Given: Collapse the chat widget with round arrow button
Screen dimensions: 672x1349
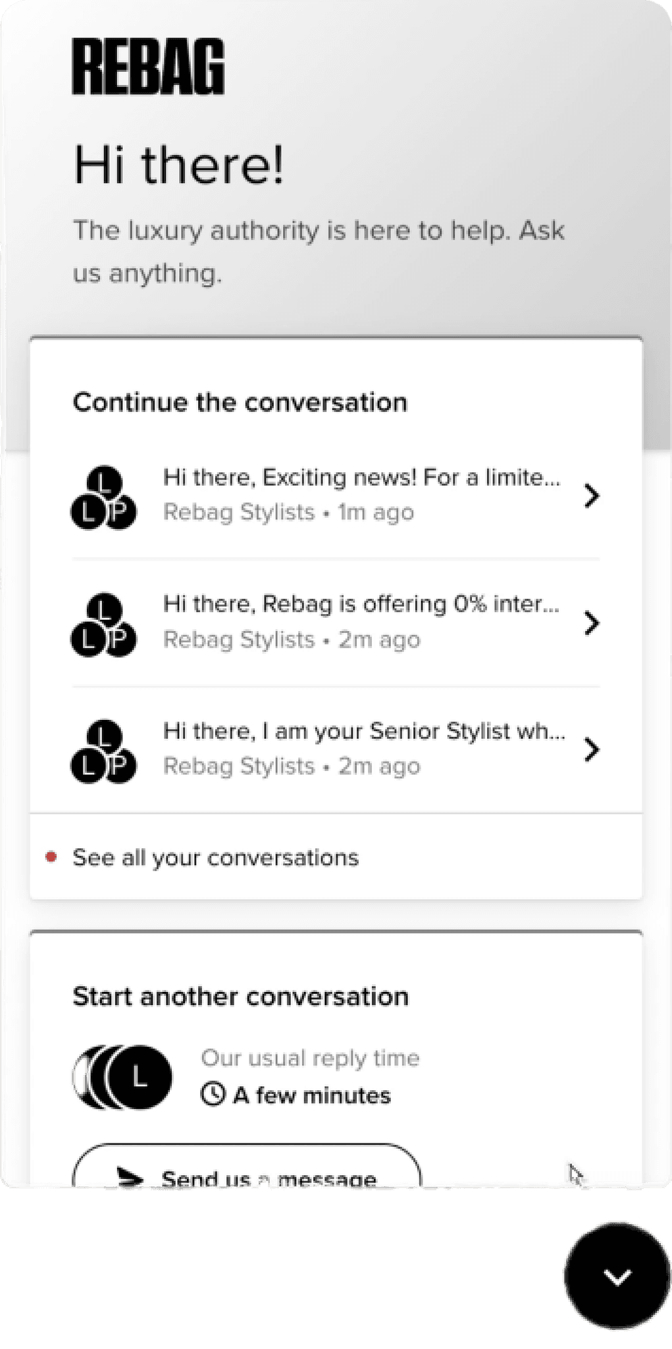Looking at the screenshot, I should tap(617, 1276).
